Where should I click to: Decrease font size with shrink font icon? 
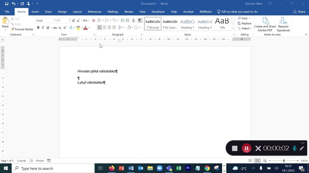click(x=78, y=21)
